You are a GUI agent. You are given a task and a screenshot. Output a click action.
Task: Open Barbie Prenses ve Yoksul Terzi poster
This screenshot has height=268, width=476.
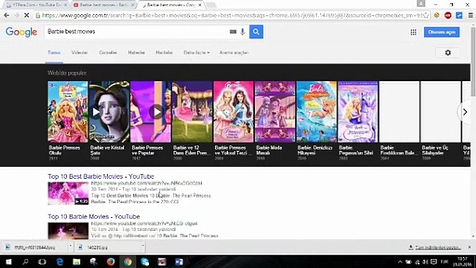(234, 112)
